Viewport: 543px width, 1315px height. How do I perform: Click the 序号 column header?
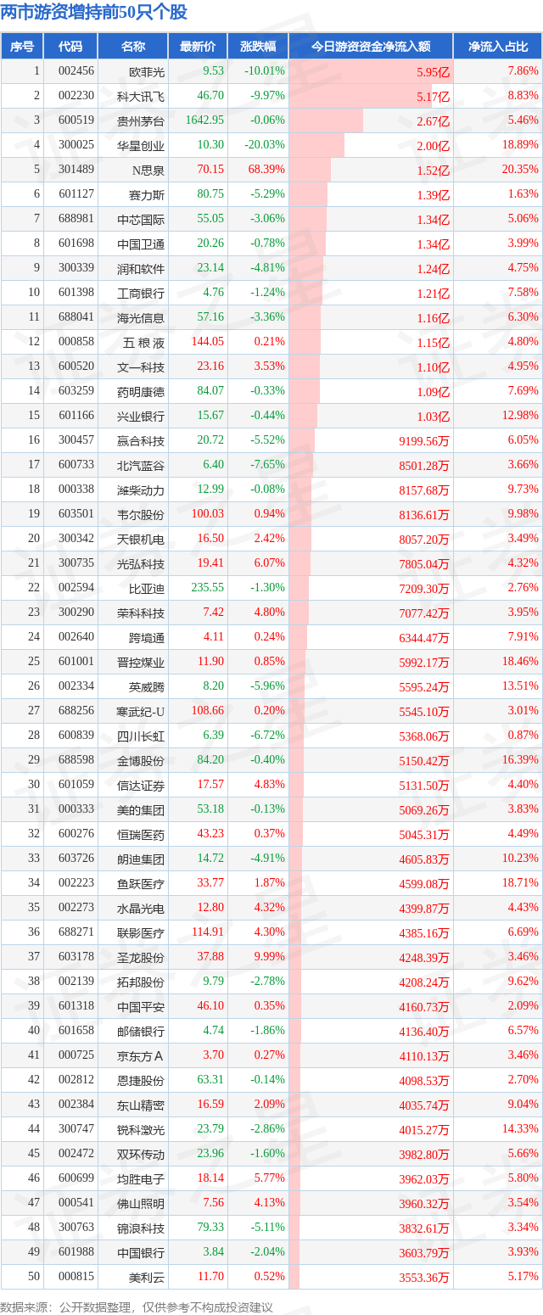[22, 47]
